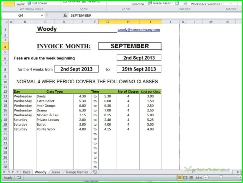
Task: Click the formula bar containing SEPTEMBER
Action: click(155, 15)
